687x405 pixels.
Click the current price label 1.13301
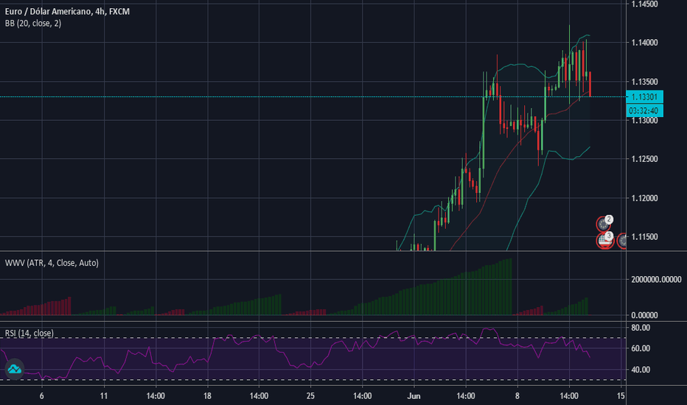pyautogui.click(x=644, y=96)
